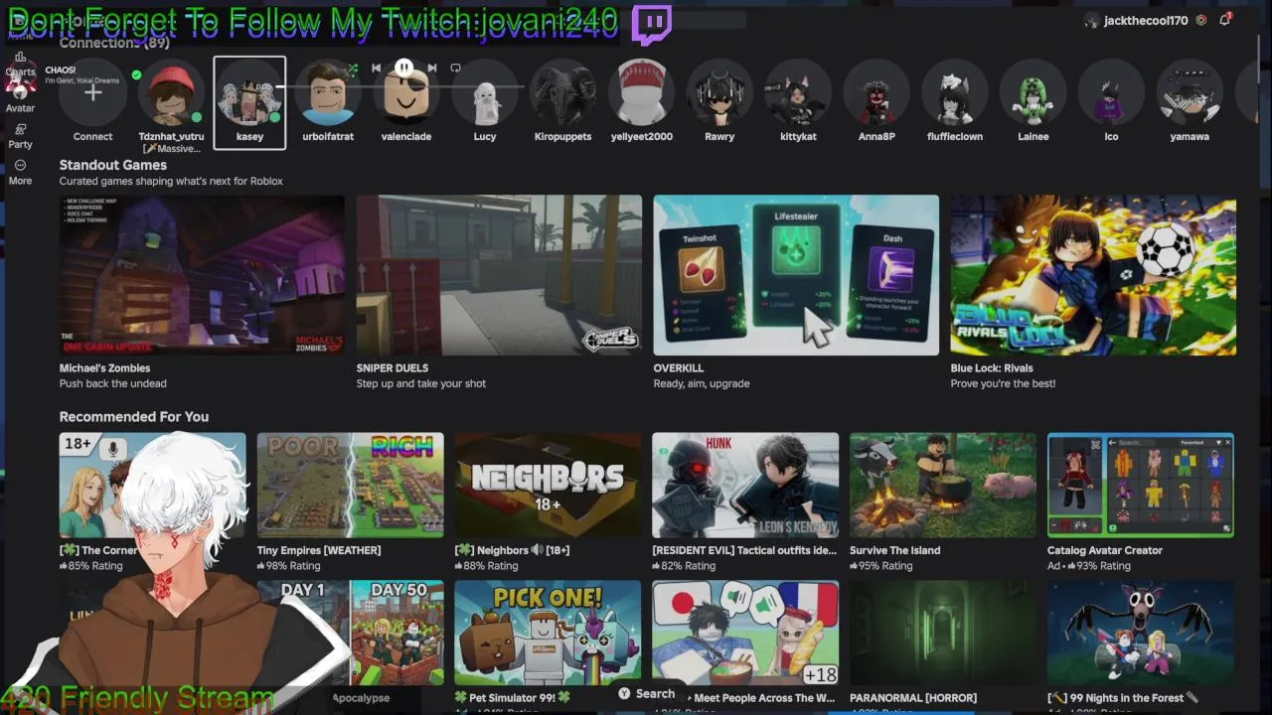Click the Michael's Zombies title text
Image resolution: width=1272 pixels, height=715 pixels.
pyautogui.click(x=104, y=368)
